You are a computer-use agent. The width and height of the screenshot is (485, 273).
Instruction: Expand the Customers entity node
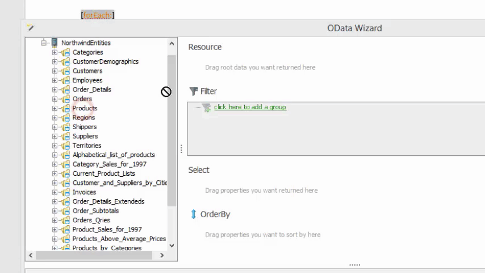(55, 71)
